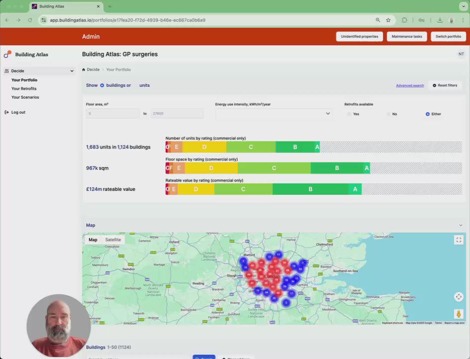Click the map recenter location icon
This screenshot has width=470, height=359.
(459, 297)
